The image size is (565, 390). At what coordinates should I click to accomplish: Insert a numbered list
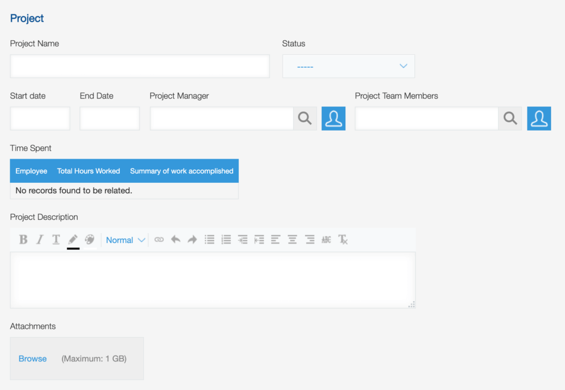point(226,240)
